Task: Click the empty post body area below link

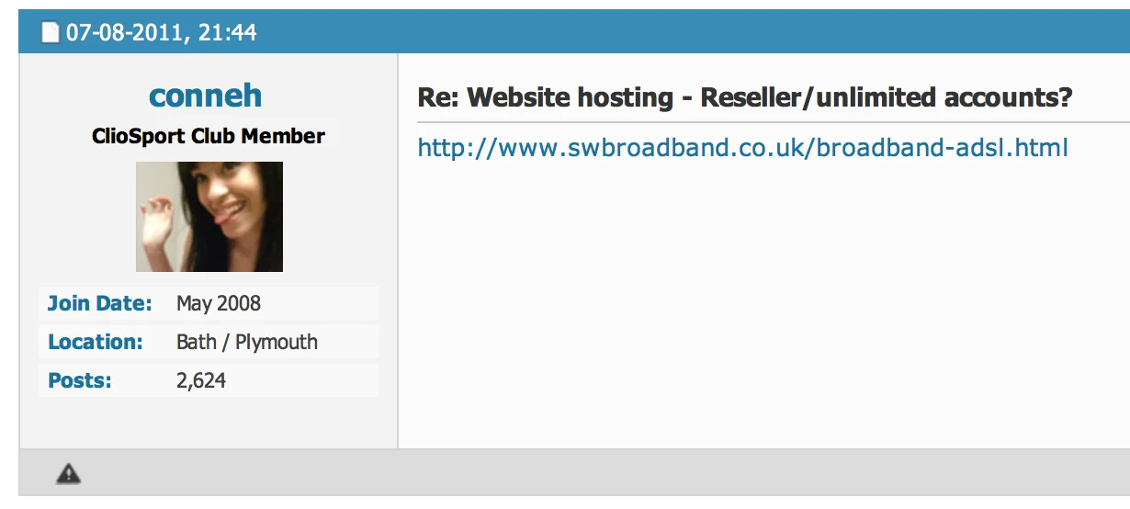Action: pos(763,303)
